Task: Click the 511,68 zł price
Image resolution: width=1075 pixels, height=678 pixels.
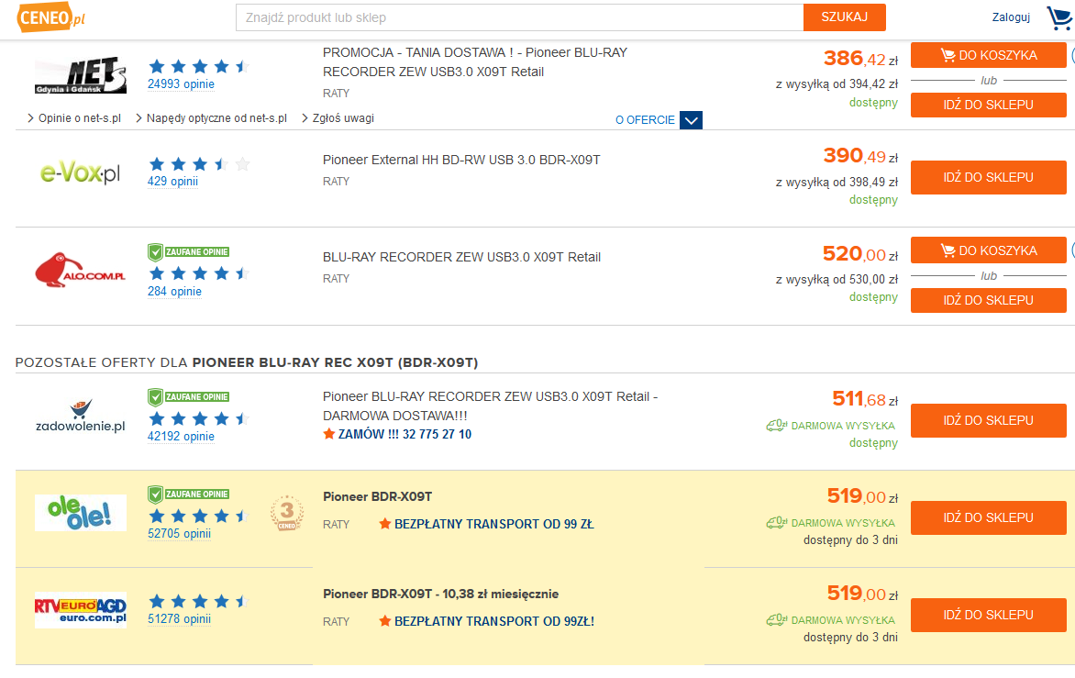Action: (865, 399)
